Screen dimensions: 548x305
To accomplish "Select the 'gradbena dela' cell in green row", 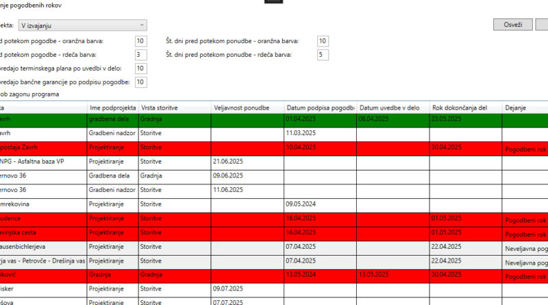I will tap(112, 121).
